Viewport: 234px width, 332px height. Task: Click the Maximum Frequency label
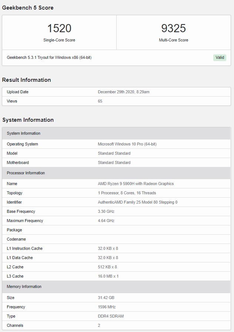click(25, 221)
